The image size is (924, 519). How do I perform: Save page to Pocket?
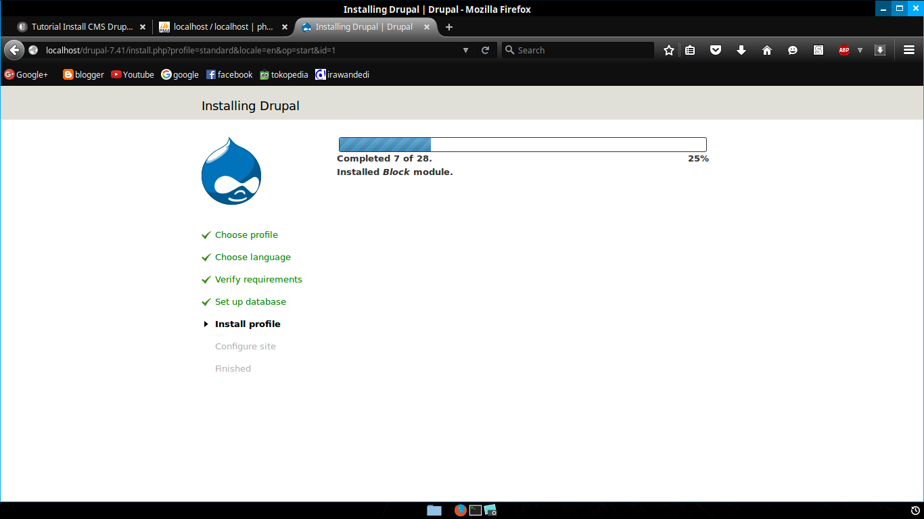715,49
